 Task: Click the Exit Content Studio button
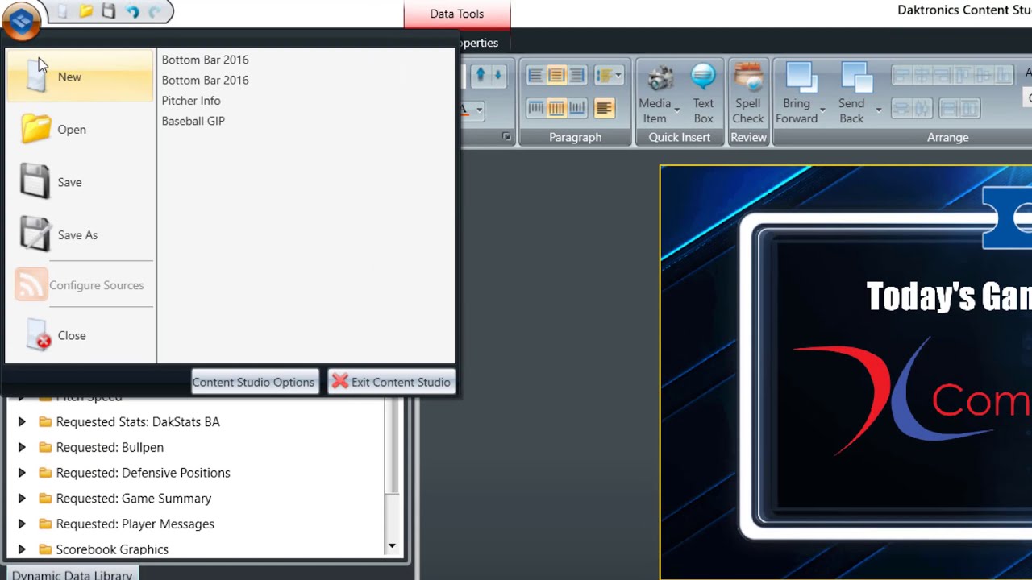click(x=392, y=382)
